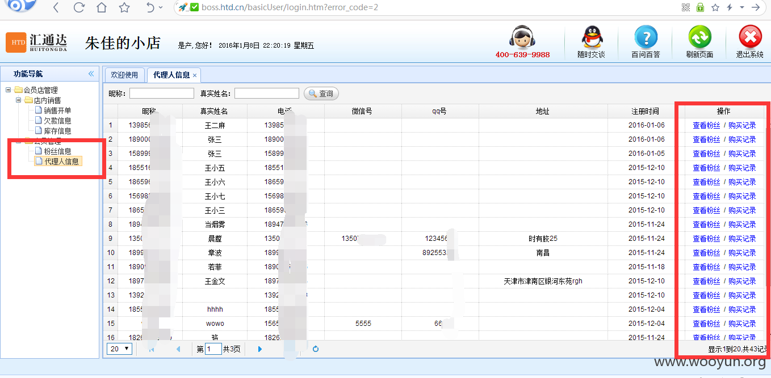Click the 会员店管理 folder icon
The height and width of the screenshot is (378, 771).
pyautogui.click(x=19, y=90)
